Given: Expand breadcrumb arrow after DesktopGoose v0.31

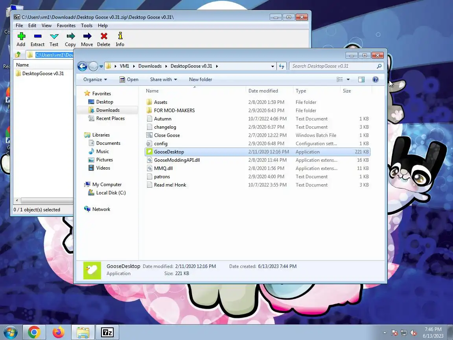Looking at the screenshot, I should click(217, 66).
